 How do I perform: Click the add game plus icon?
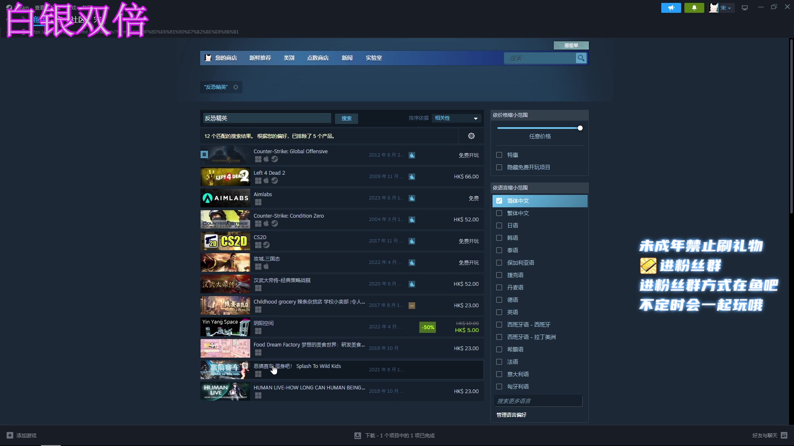[x=10, y=435]
